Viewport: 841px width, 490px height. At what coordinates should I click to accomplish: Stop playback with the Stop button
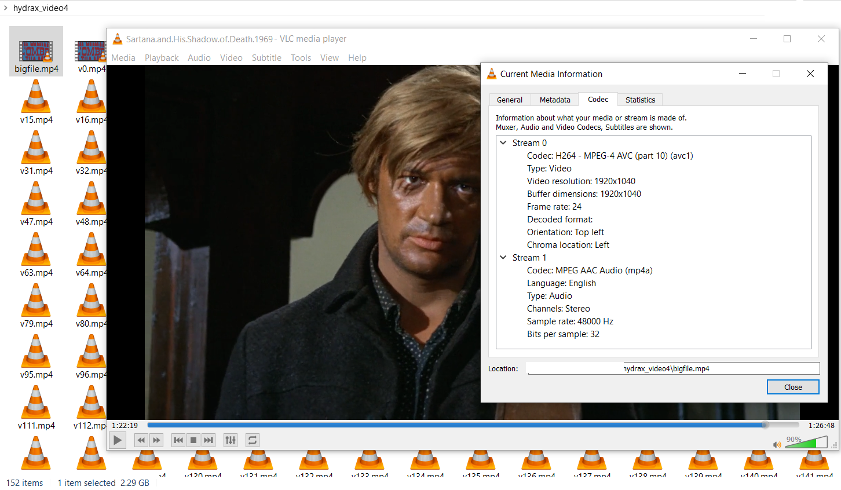point(193,440)
